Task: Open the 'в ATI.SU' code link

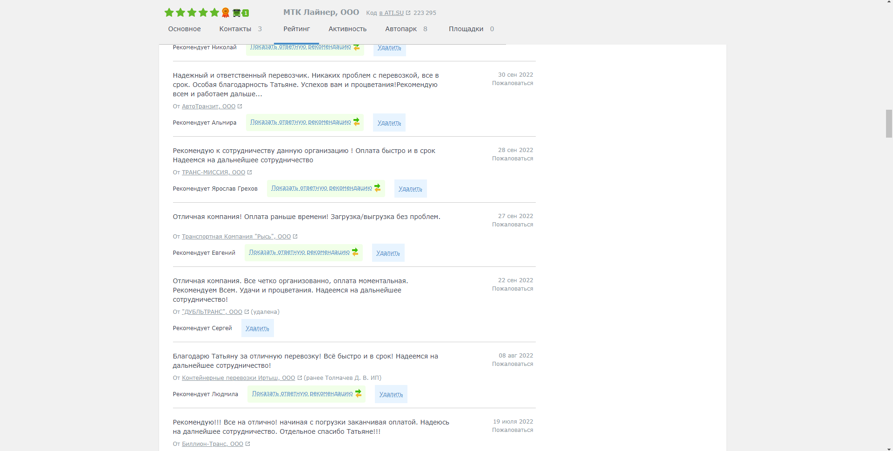Action: 391,13
